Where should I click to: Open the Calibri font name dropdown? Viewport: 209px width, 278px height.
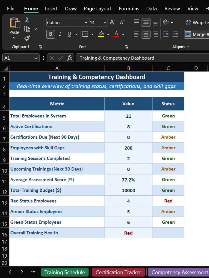point(86,22)
